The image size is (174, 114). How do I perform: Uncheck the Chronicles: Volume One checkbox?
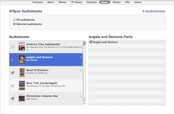pyautogui.click(x=13, y=98)
